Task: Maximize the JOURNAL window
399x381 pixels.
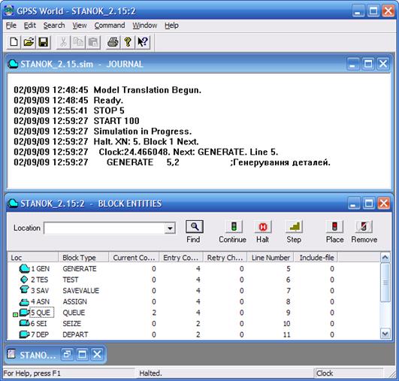Action: click(x=368, y=63)
